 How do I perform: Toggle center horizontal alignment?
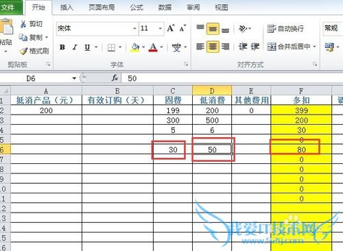(x=213, y=47)
